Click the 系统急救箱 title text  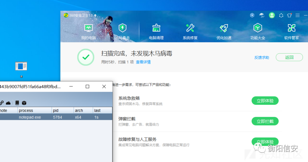click(129, 98)
